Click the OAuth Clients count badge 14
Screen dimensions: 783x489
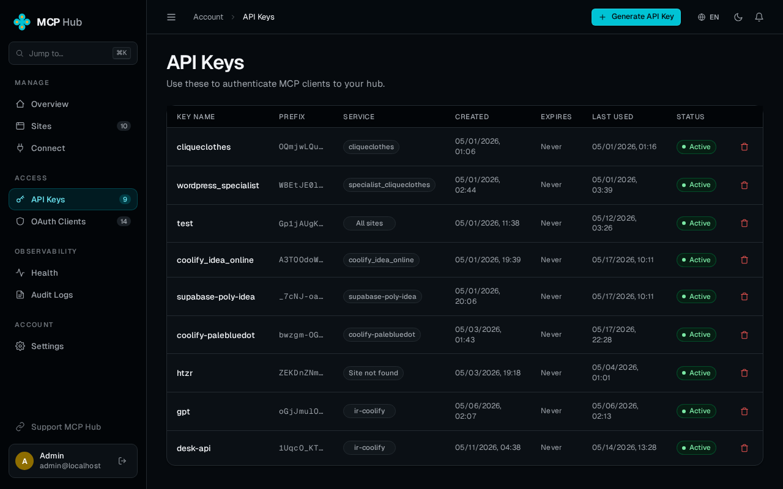(x=124, y=221)
